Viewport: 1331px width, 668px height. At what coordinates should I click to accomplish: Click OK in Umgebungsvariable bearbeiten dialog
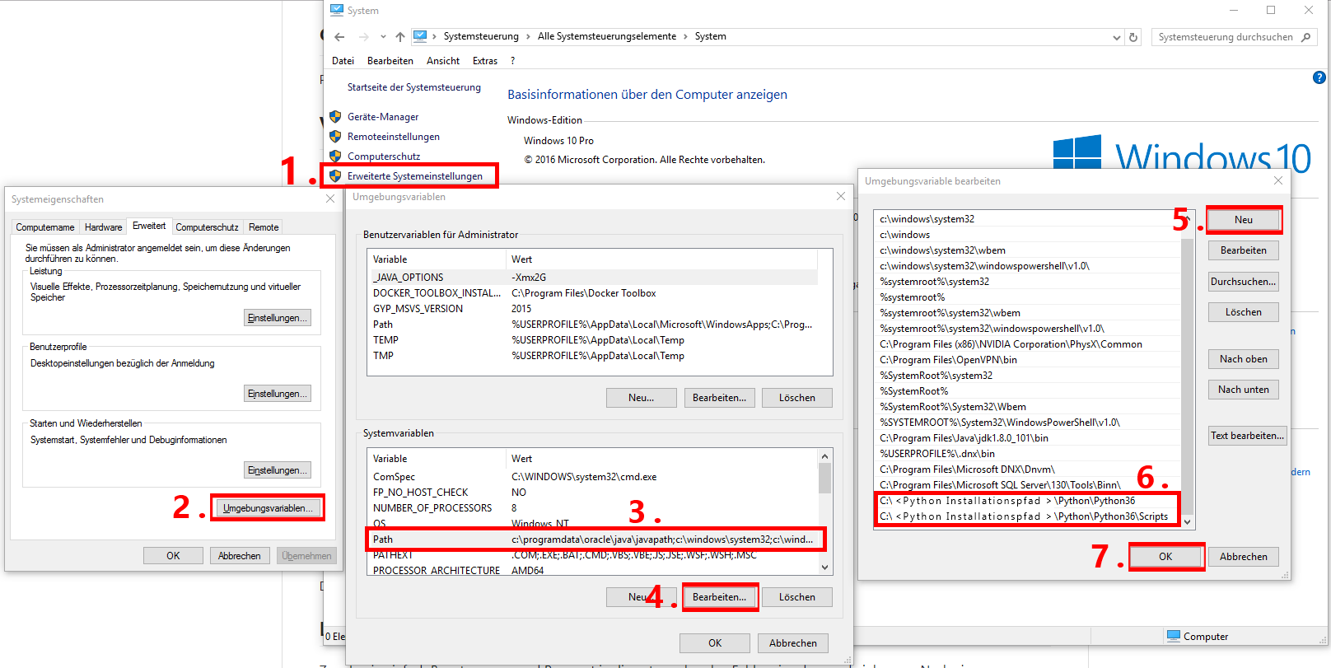[x=1165, y=557]
